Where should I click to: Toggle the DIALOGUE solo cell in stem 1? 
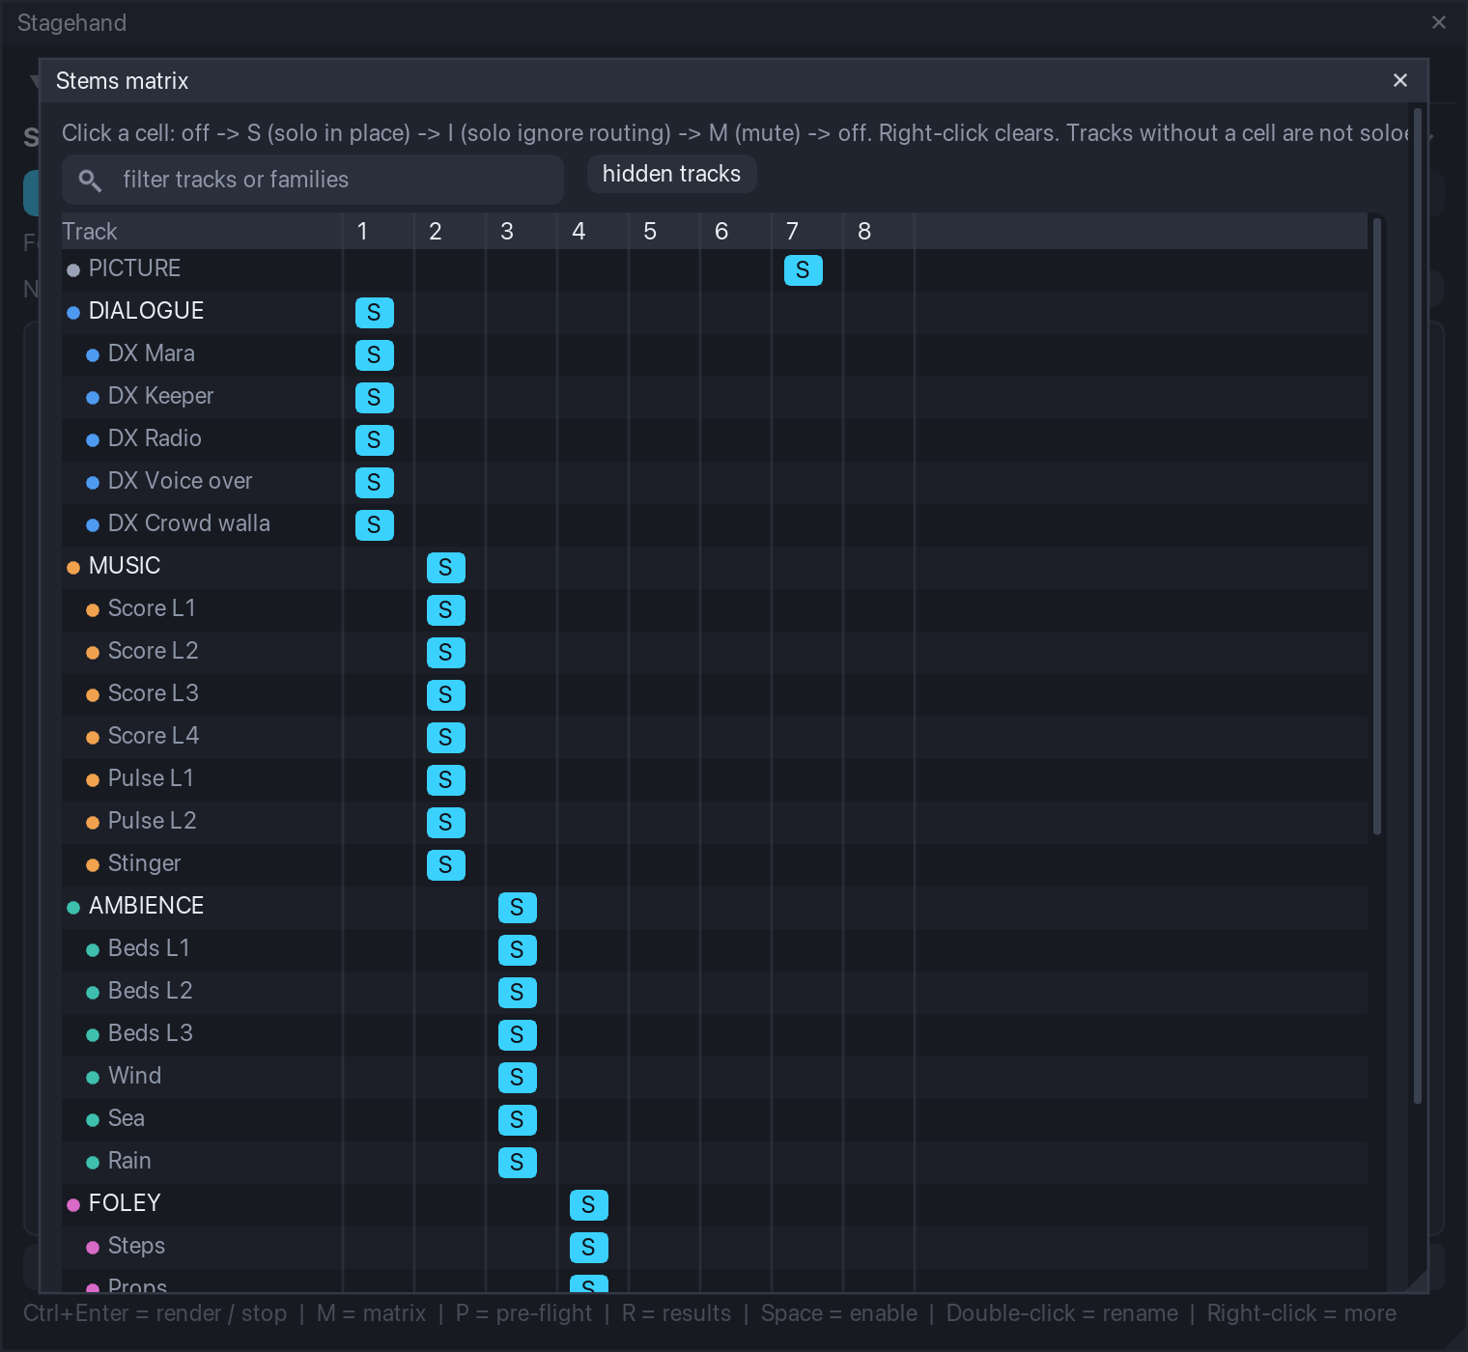click(x=375, y=313)
